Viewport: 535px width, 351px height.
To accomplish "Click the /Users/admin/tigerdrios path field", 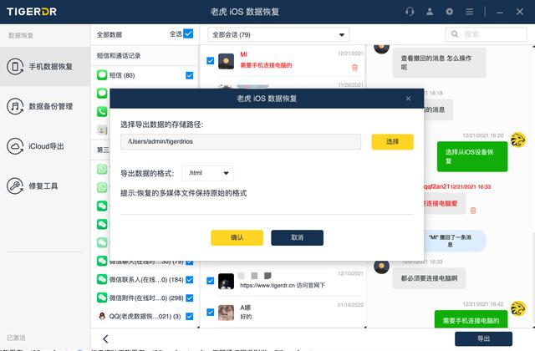I will [241, 141].
